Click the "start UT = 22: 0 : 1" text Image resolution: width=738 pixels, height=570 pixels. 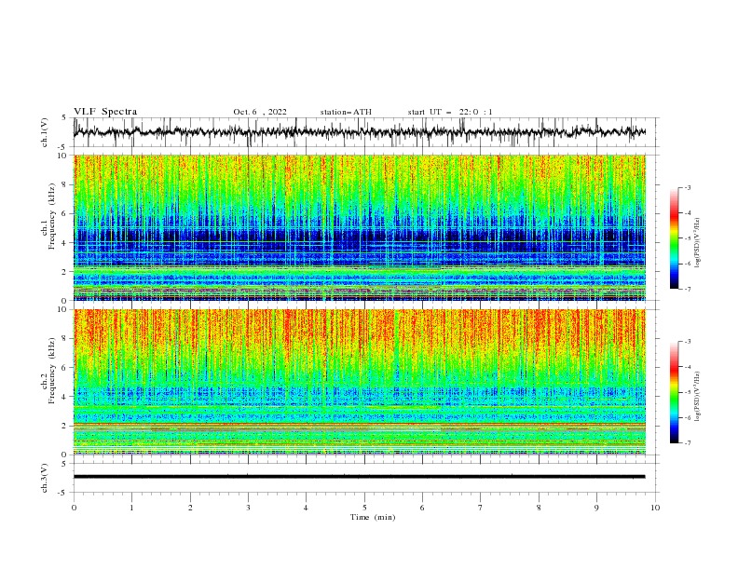point(450,112)
